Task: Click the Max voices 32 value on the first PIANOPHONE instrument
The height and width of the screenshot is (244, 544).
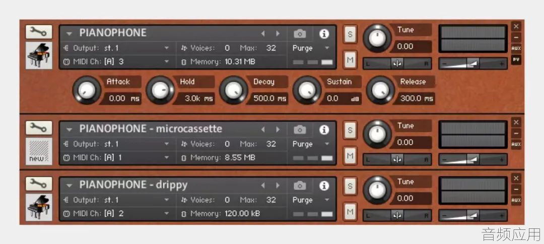Action: pos(271,48)
